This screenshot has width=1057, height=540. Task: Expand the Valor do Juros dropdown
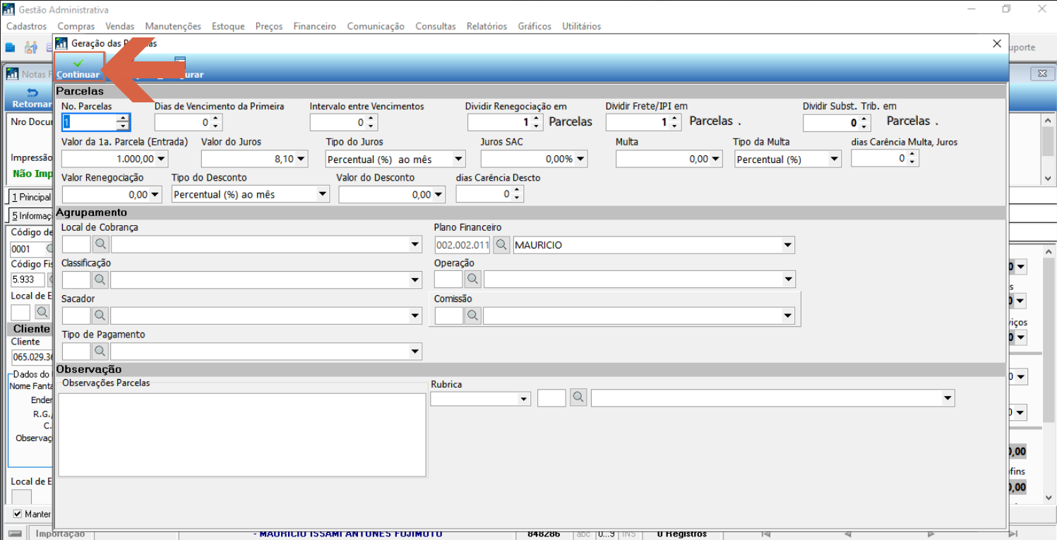click(301, 160)
